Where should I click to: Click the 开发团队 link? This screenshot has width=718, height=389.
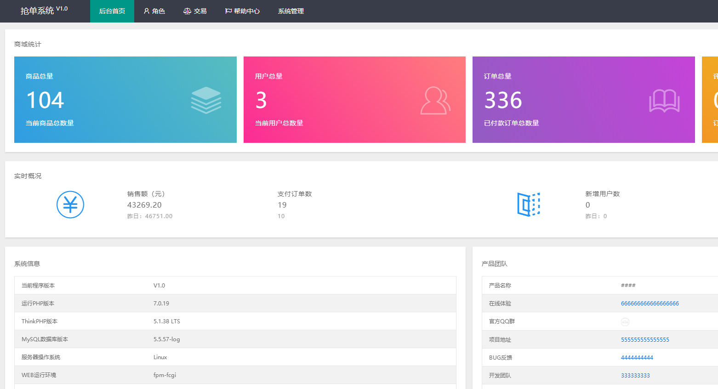click(x=637, y=375)
